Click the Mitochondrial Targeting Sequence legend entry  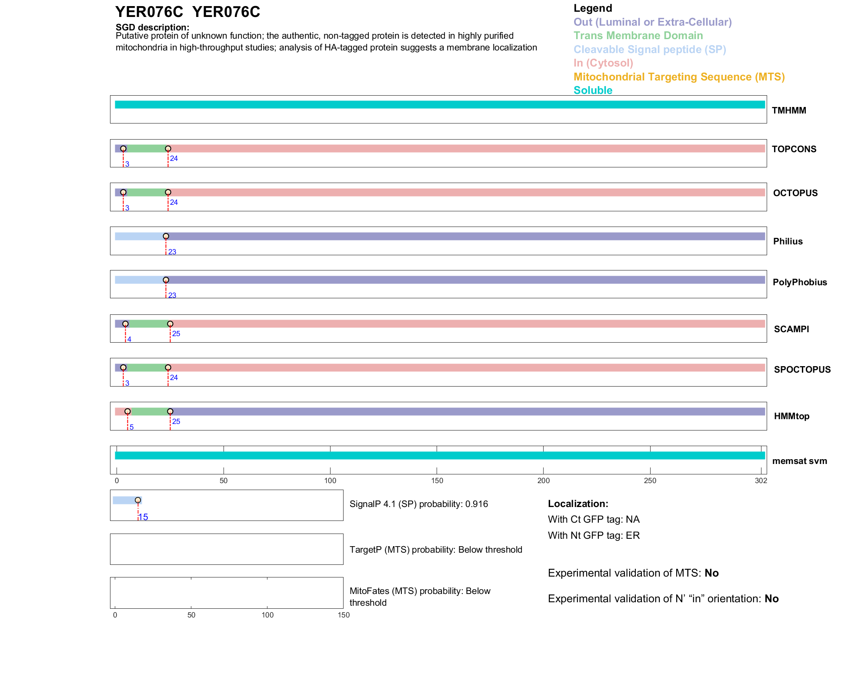tap(679, 77)
